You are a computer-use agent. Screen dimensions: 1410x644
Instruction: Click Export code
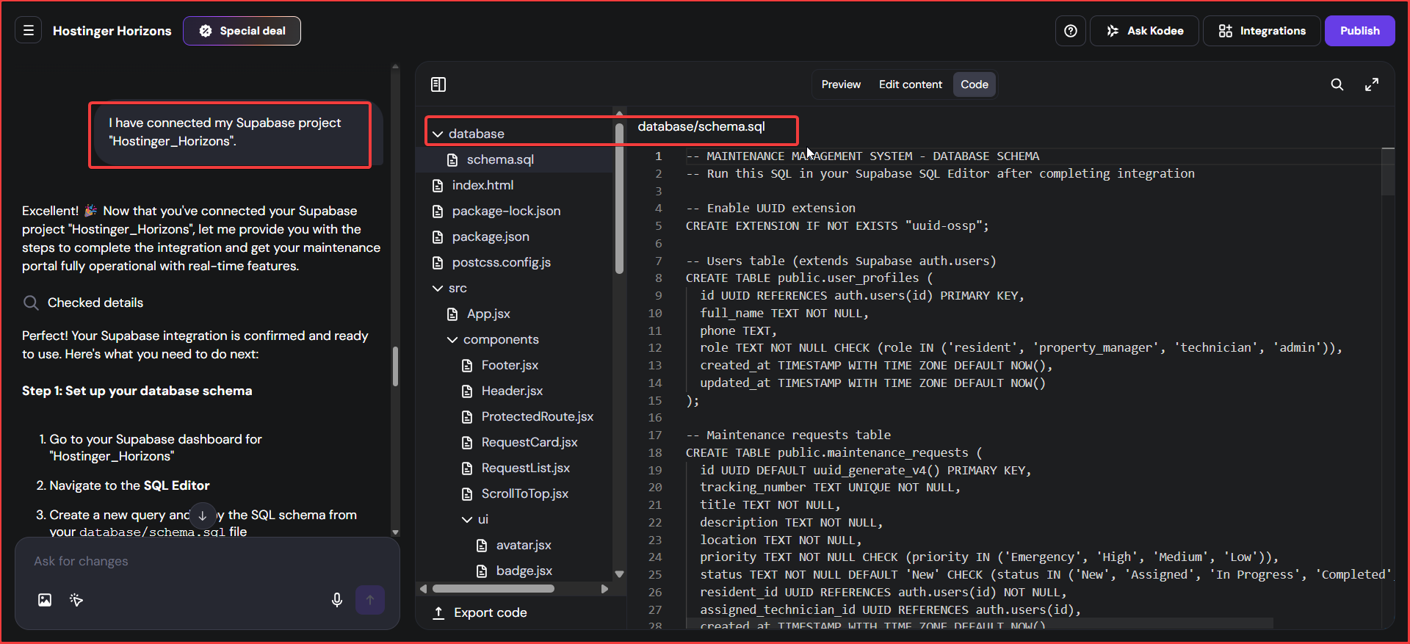(480, 612)
